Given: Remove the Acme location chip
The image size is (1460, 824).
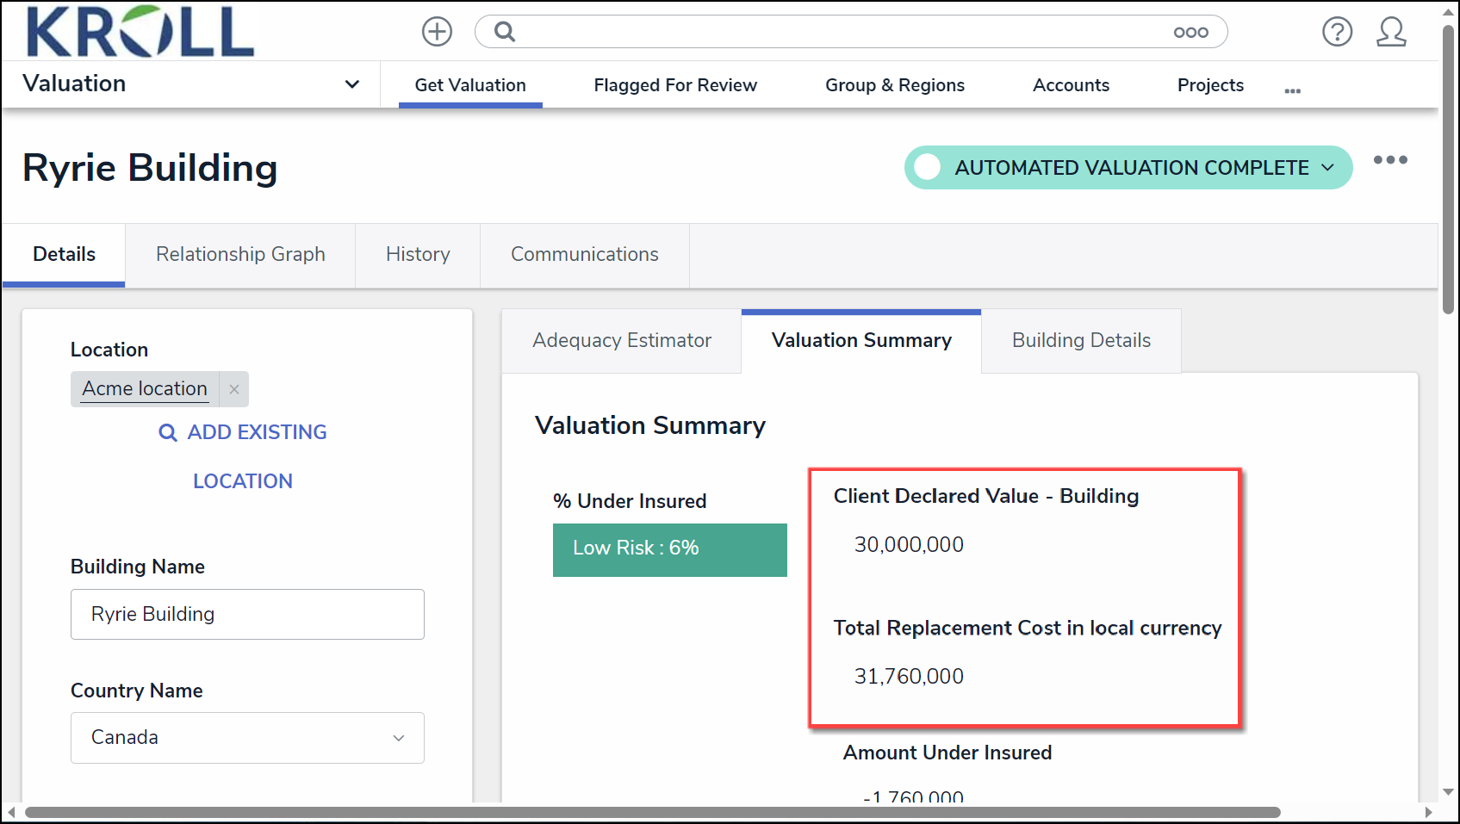Looking at the screenshot, I should [234, 389].
